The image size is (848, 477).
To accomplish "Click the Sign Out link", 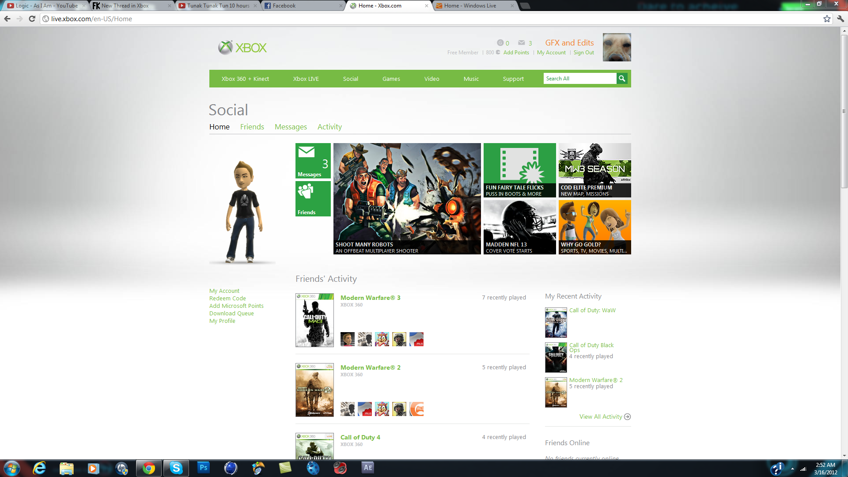I will pyautogui.click(x=583, y=53).
